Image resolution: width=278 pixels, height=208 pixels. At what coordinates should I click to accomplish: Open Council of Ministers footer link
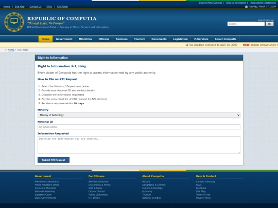pos(45,188)
